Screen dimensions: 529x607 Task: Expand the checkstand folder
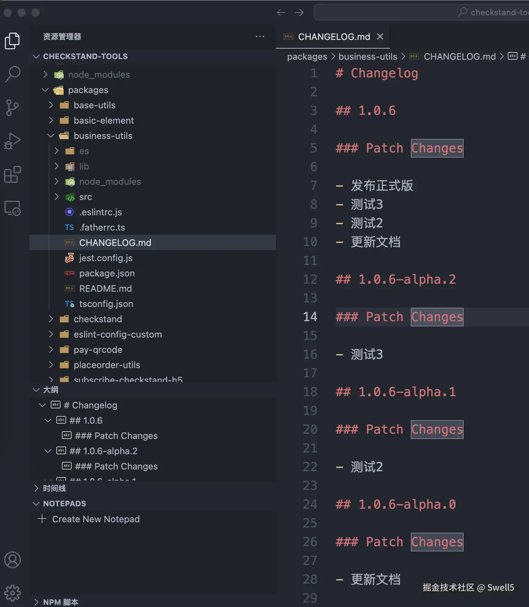(x=51, y=319)
